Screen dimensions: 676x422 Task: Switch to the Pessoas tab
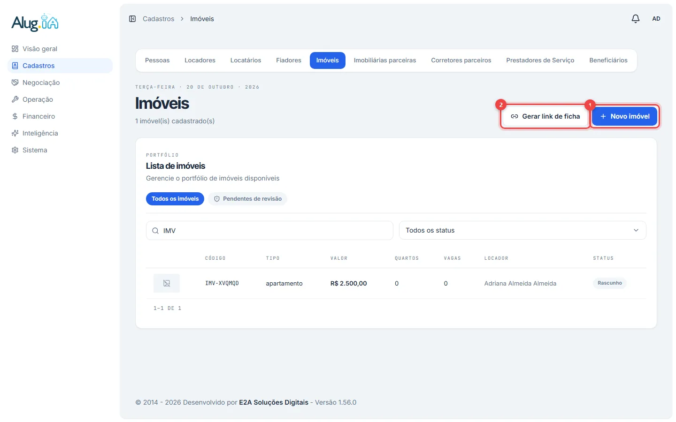[157, 60]
